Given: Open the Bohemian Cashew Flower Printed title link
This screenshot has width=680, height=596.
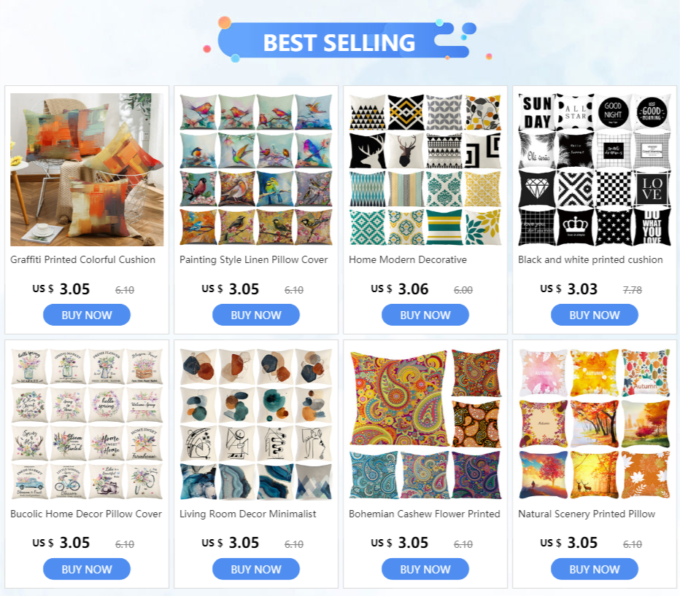Looking at the screenshot, I should tap(425, 514).
